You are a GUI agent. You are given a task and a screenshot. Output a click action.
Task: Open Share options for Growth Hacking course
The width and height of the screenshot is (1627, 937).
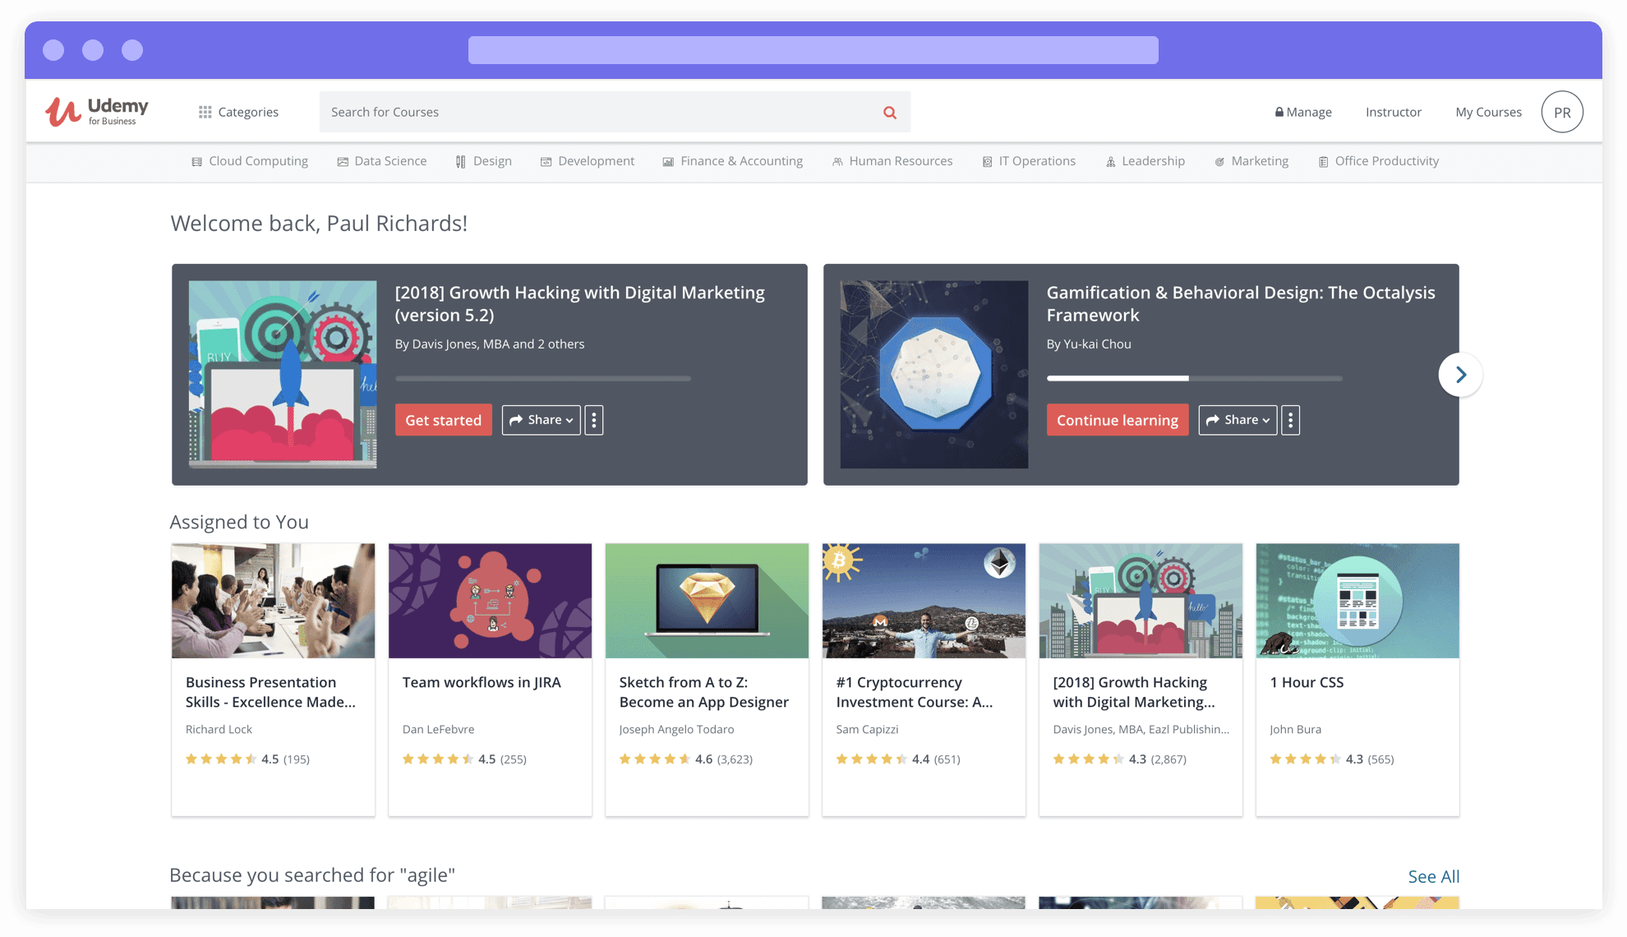tap(540, 420)
